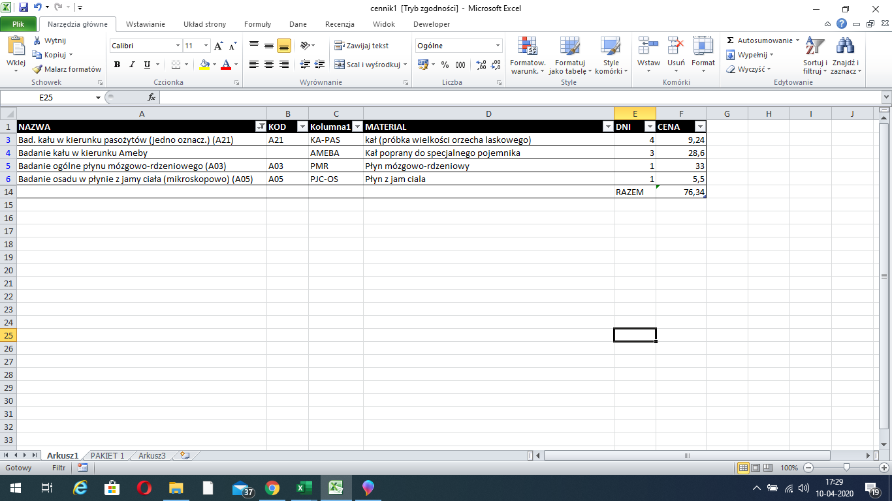The width and height of the screenshot is (892, 501).
Task: Undo the last action in Quick Access
Action: (x=38, y=8)
